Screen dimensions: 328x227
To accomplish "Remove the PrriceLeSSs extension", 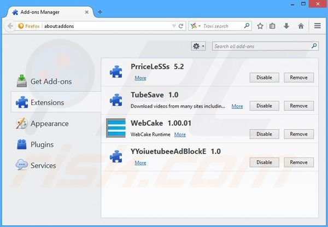I will (298, 78).
